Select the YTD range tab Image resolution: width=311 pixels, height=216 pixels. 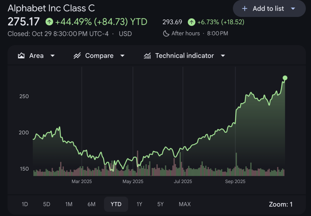tap(116, 204)
